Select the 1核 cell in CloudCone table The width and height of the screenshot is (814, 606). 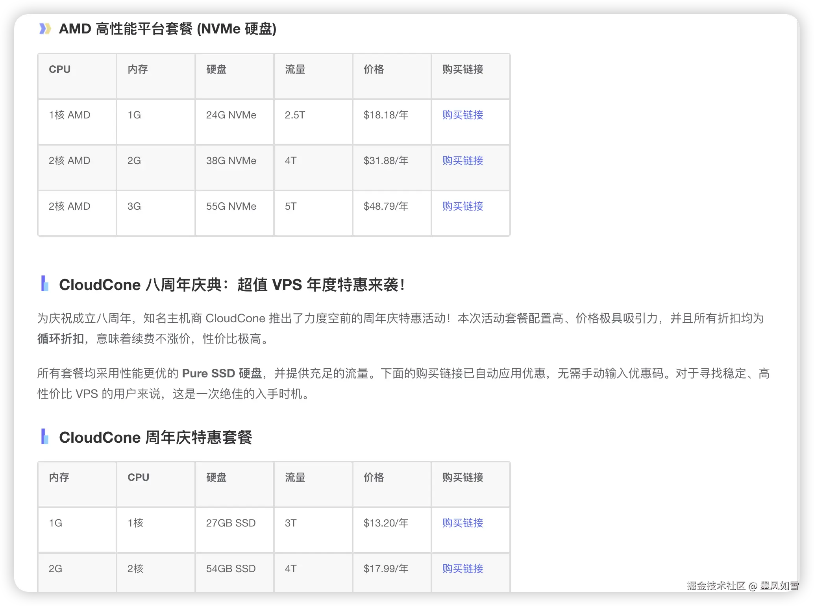156,530
